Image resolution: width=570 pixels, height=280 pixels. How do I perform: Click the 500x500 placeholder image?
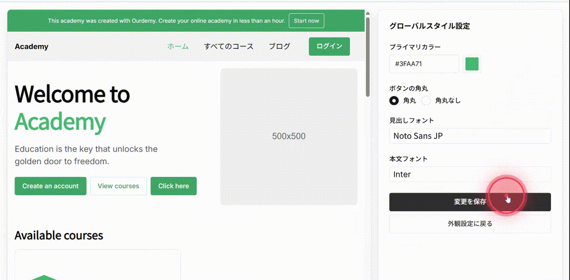(x=289, y=136)
